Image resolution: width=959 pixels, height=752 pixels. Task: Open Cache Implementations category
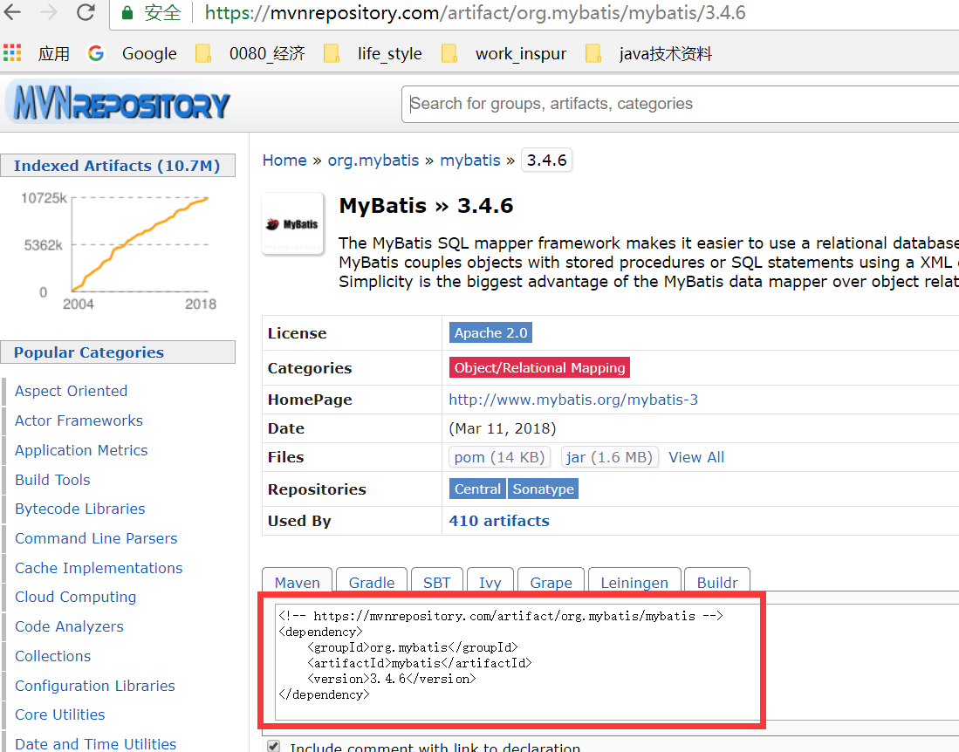coord(99,568)
